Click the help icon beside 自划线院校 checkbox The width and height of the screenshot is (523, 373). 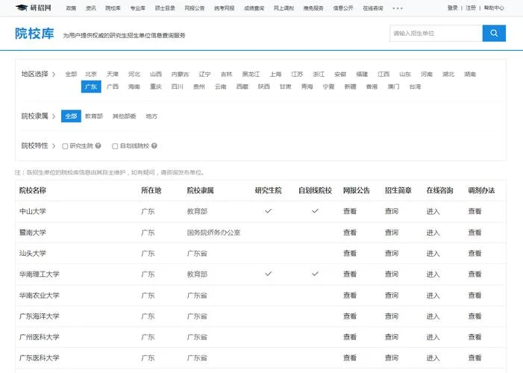[x=154, y=145]
